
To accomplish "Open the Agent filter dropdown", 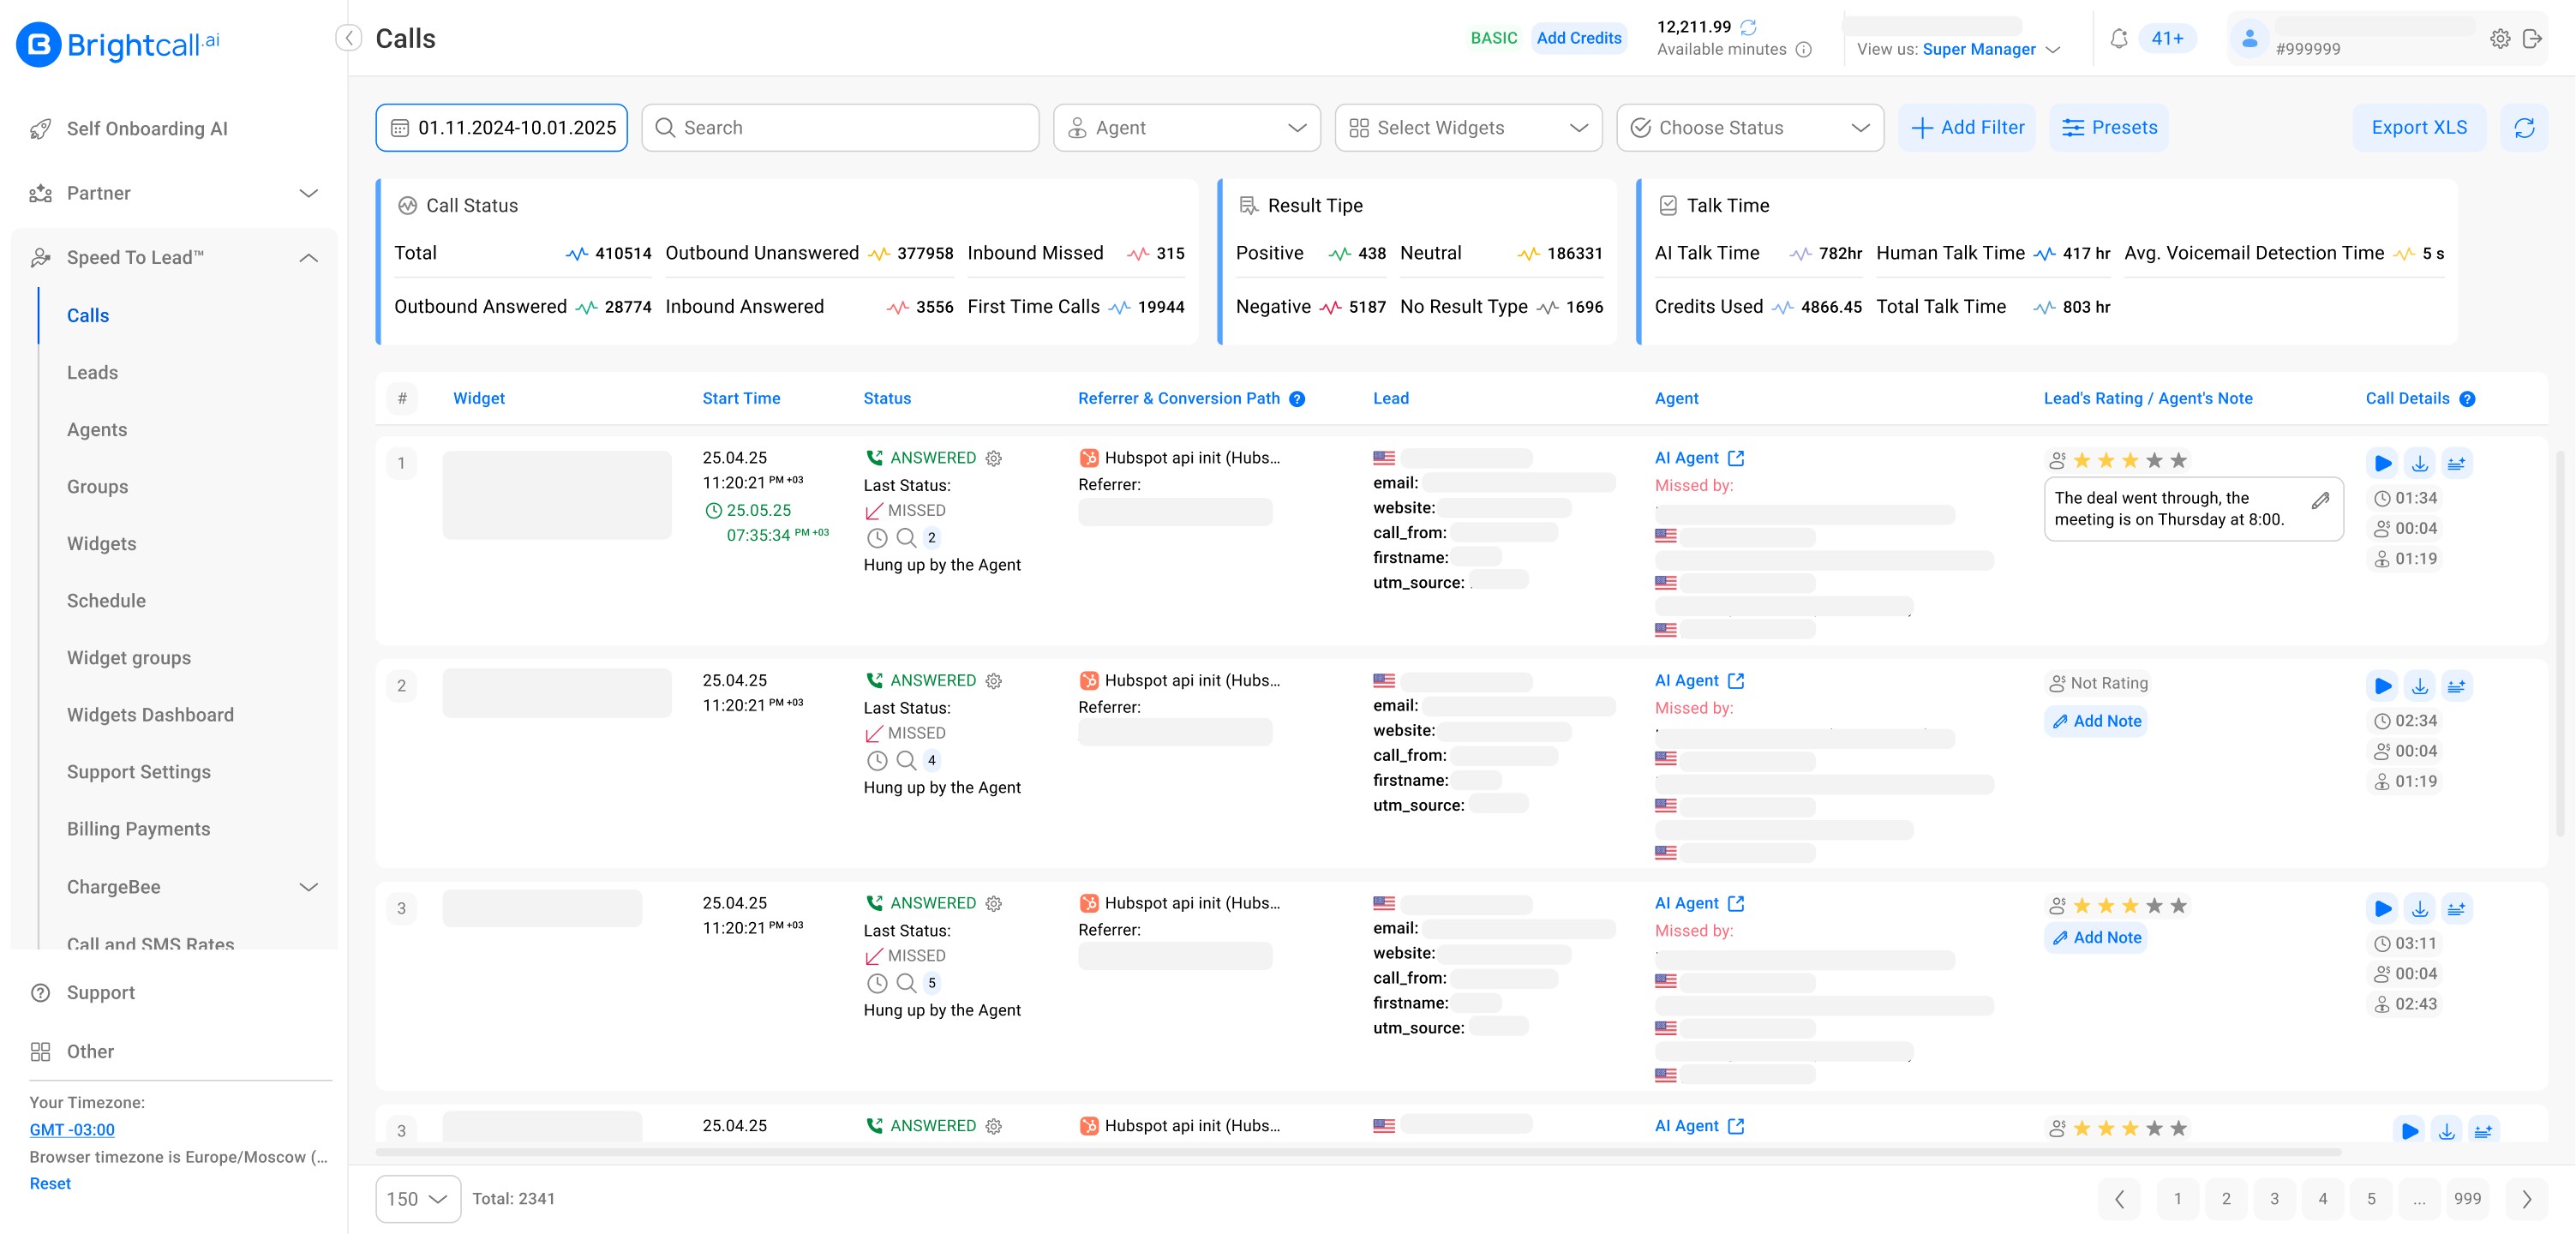I will [x=1186, y=128].
